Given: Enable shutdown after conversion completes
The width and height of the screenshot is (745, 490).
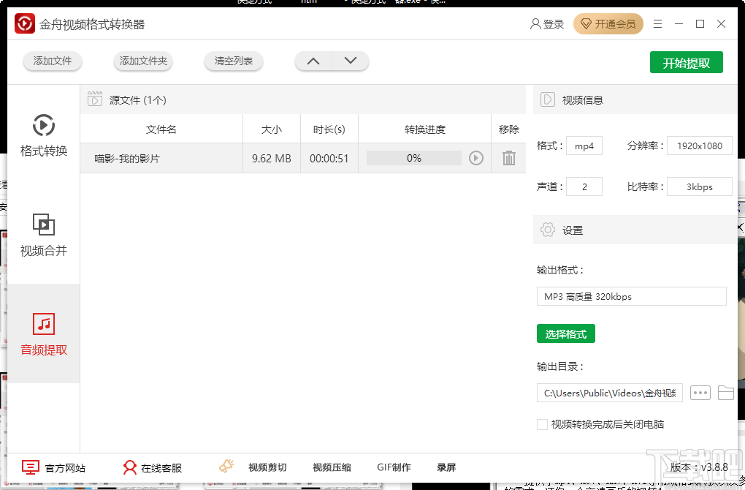Looking at the screenshot, I should point(543,424).
